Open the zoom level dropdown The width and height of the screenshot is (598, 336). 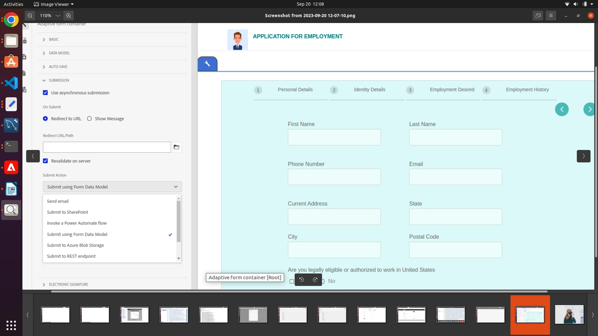(58, 16)
